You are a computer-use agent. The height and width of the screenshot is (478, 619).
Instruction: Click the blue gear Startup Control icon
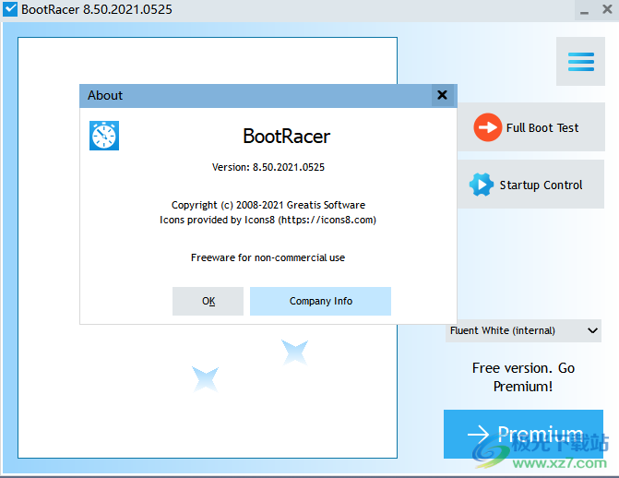point(482,185)
